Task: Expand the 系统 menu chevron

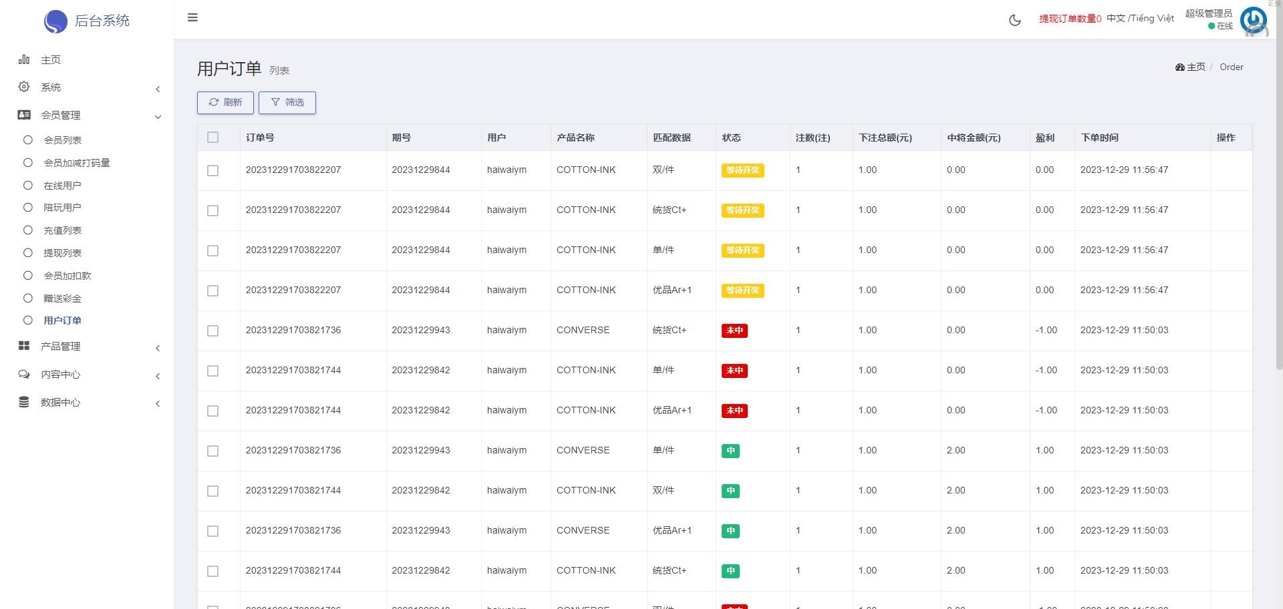Action: [x=158, y=89]
